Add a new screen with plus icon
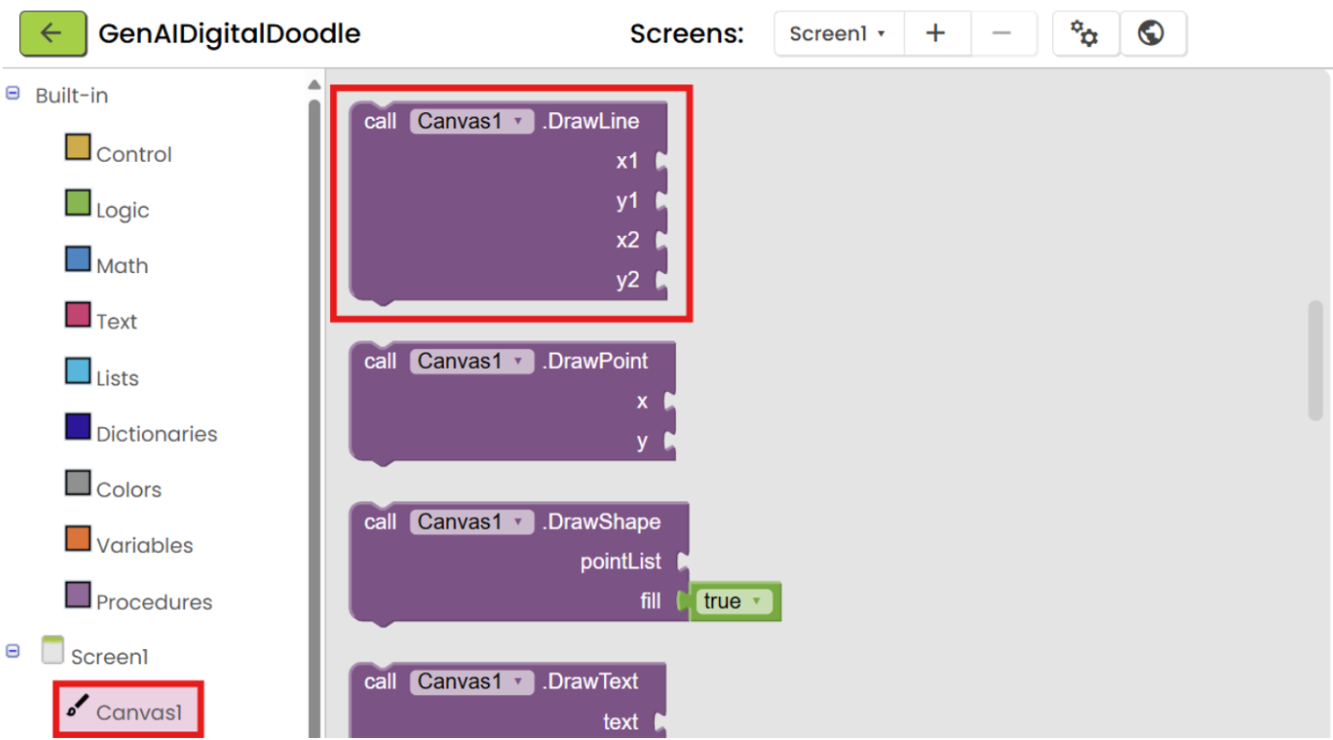Screen dimensions: 1333x740 tap(936, 34)
